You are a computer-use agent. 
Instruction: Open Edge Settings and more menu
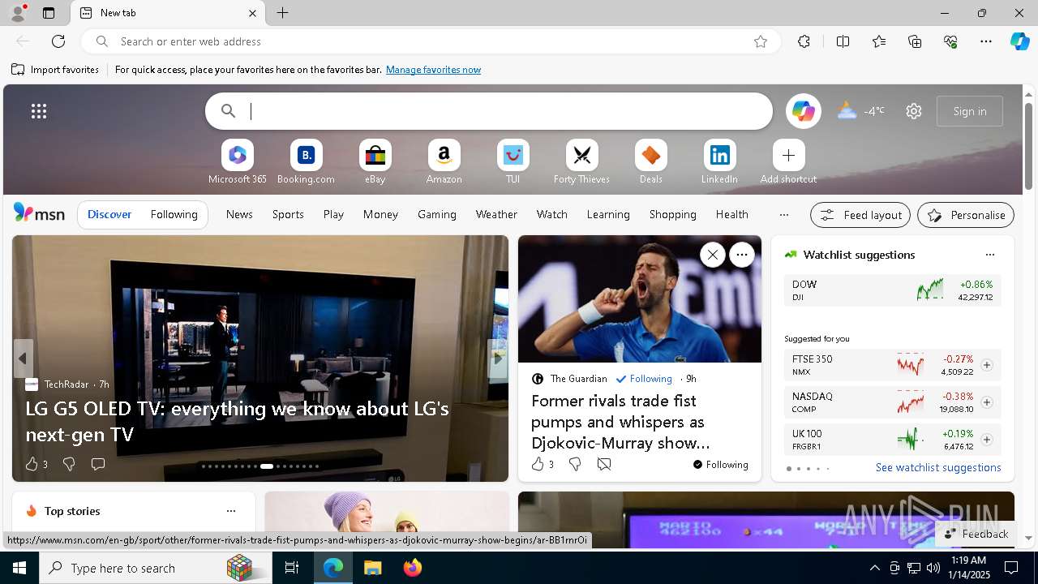[x=986, y=41]
